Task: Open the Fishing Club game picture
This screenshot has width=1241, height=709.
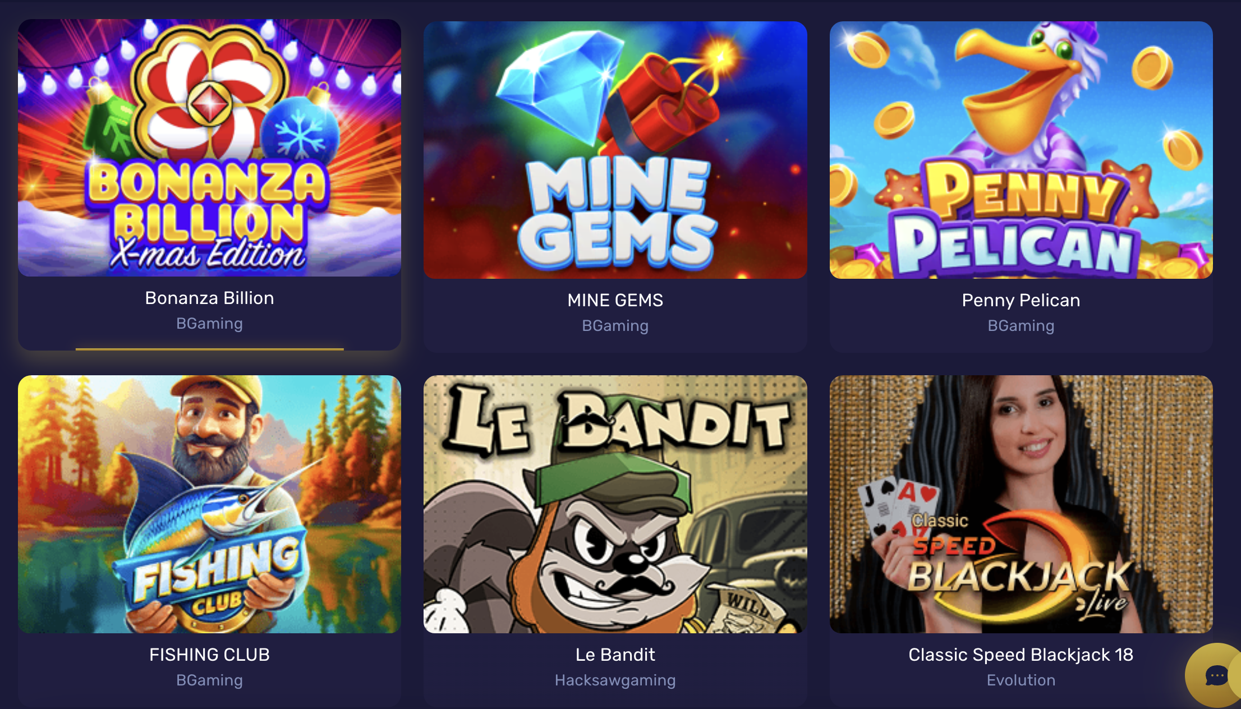Action: (x=209, y=504)
